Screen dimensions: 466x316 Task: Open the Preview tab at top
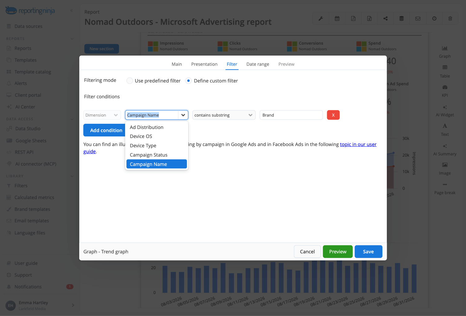[286, 64]
